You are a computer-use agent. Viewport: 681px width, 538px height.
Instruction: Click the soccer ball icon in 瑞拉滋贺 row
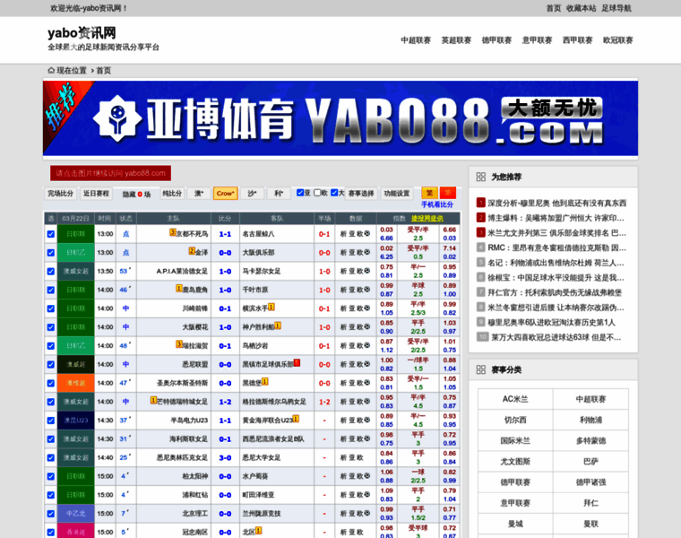pyautogui.click(x=367, y=346)
